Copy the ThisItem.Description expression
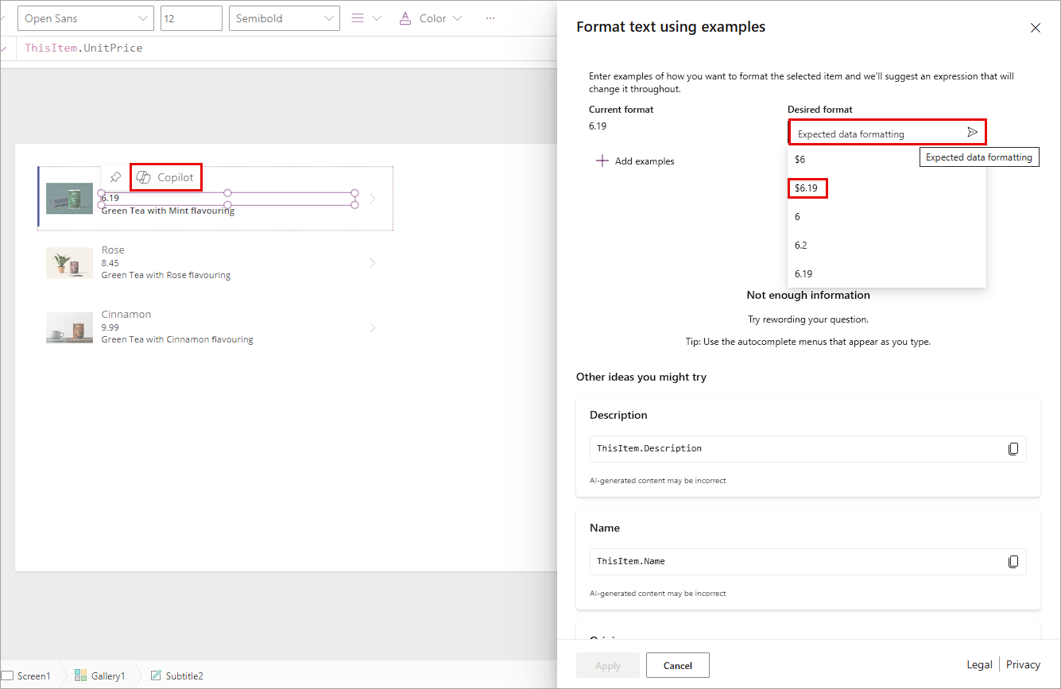The image size is (1061, 689). point(1013,449)
